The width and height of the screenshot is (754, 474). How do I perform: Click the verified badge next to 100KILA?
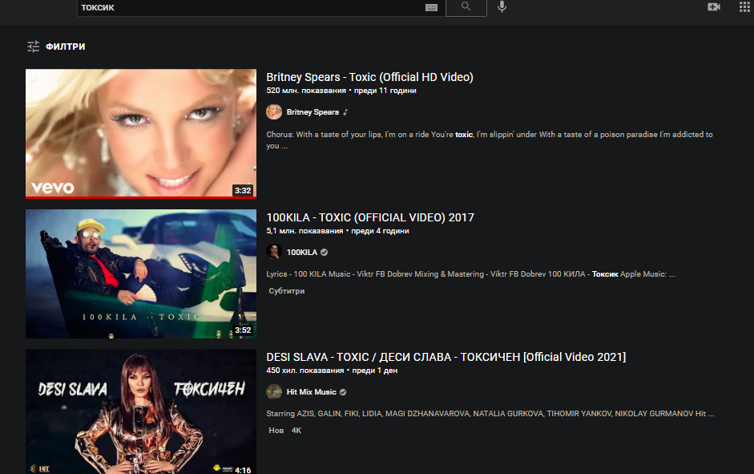coord(324,252)
